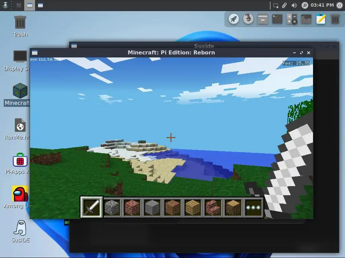Click the 03:41 PM clock

(322, 5)
